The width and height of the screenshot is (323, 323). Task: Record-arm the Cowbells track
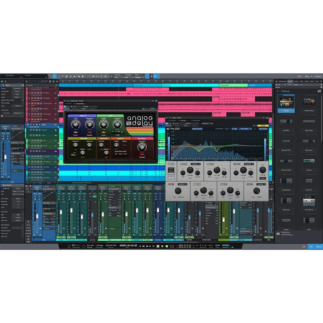[38, 98]
